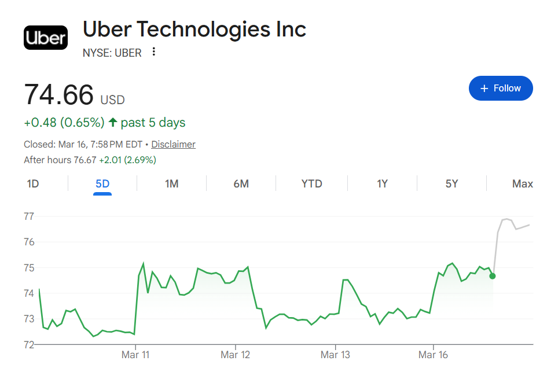This screenshot has height=368, width=547.
Task: Switch chart to 6M view
Action: point(241,184)
